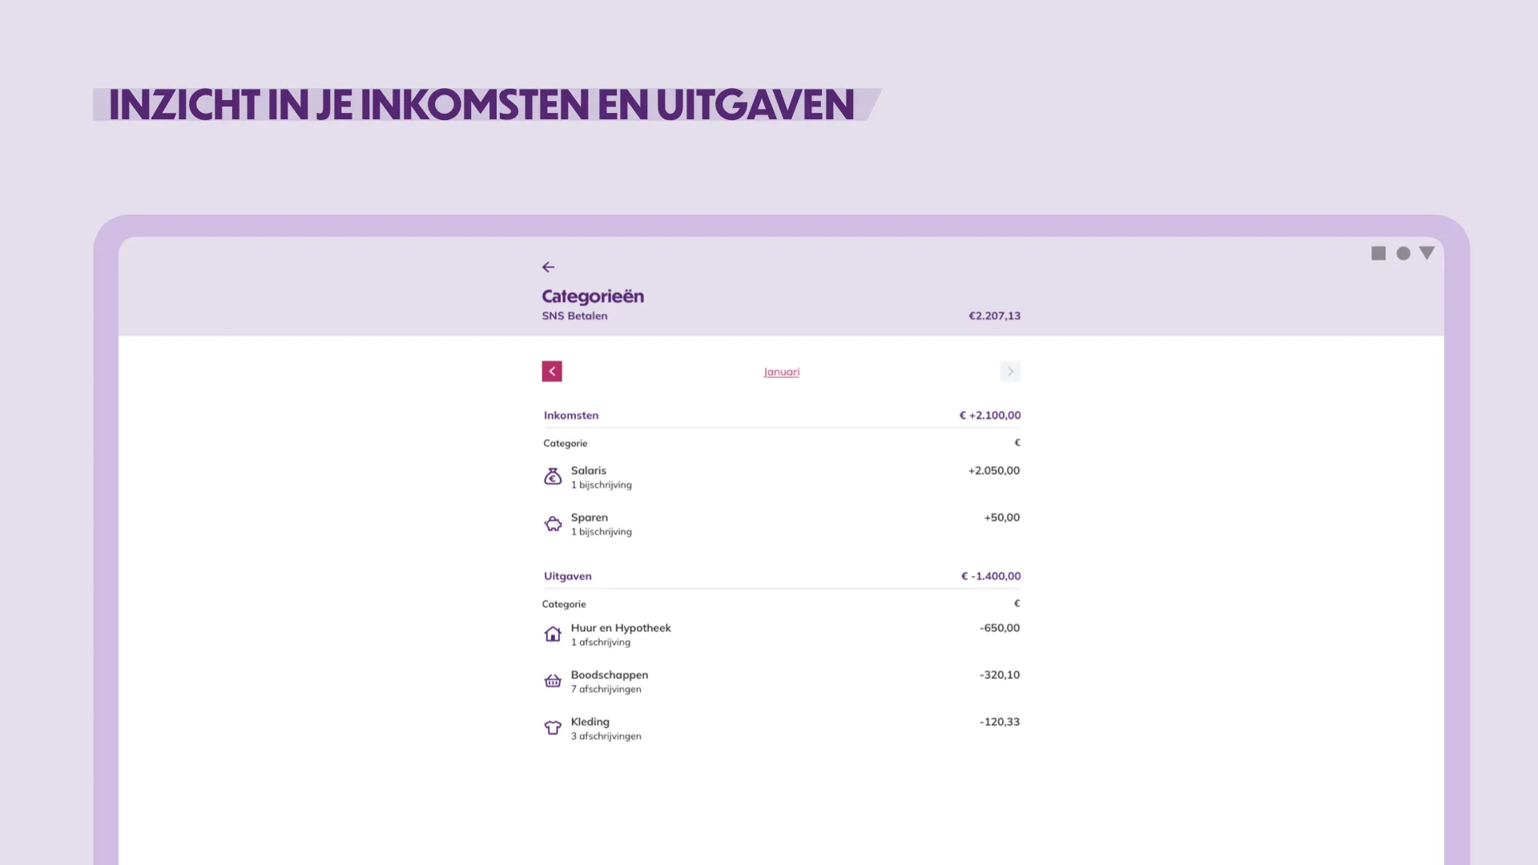
Task: Click the square Android recents icon
Action: click(x=1379, y=253)
